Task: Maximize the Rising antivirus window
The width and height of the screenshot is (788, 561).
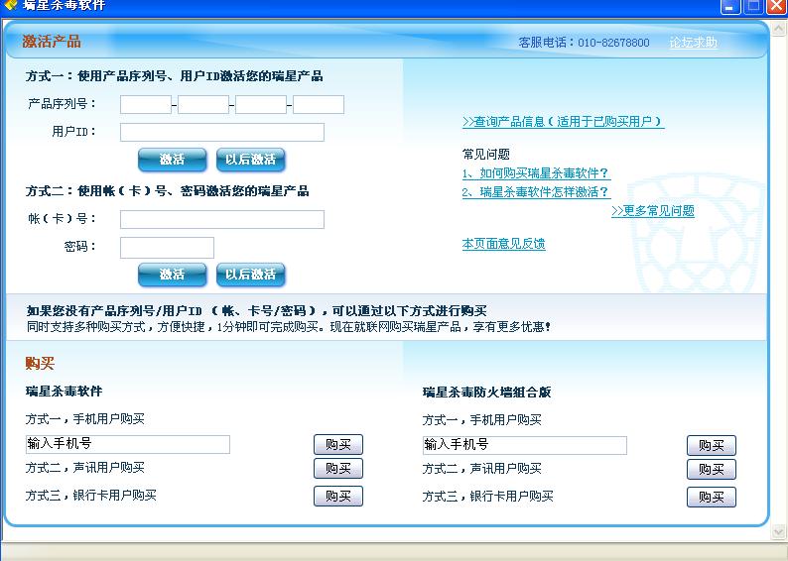Action: click(x=754, y=6)
